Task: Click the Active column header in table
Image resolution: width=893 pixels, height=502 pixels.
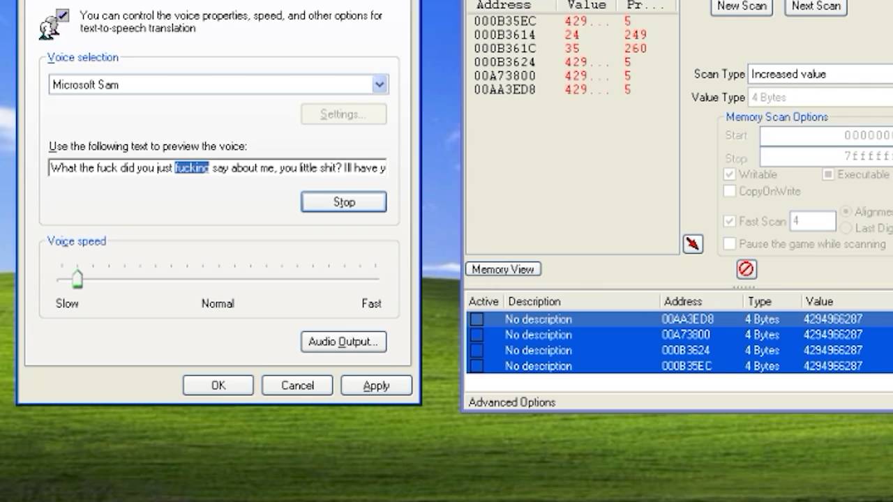Action: click(484, 301)
